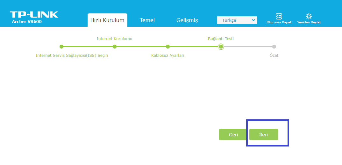
Task: Switch to the Hızlı Kurulum tab
Action: click(107, 20)
